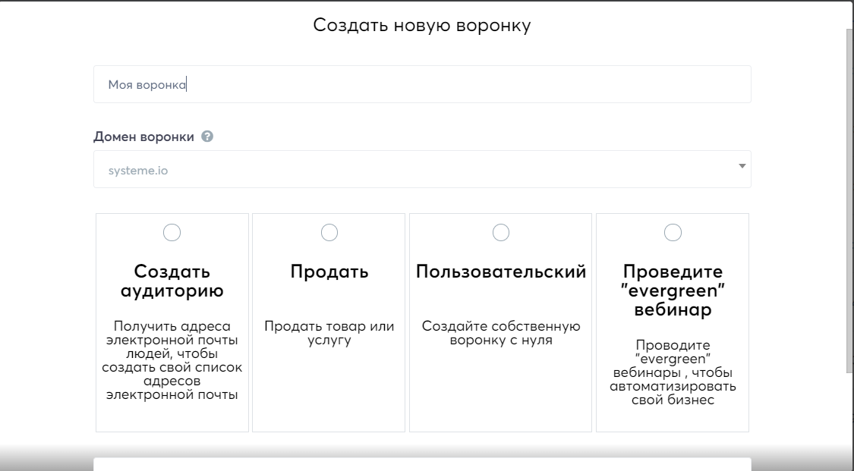The width and height of the screenshot is (854, 471).
Task: Click the funnel name input field
Action: (422, 83)
